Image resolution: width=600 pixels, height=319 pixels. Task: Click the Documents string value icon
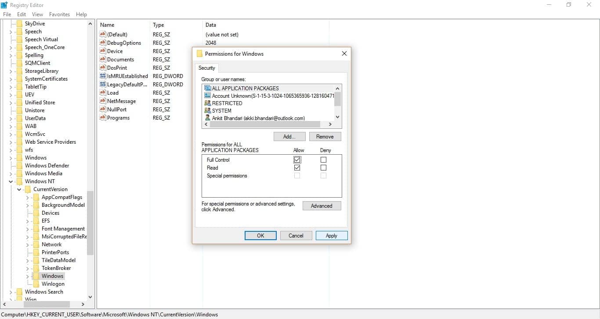103,60
